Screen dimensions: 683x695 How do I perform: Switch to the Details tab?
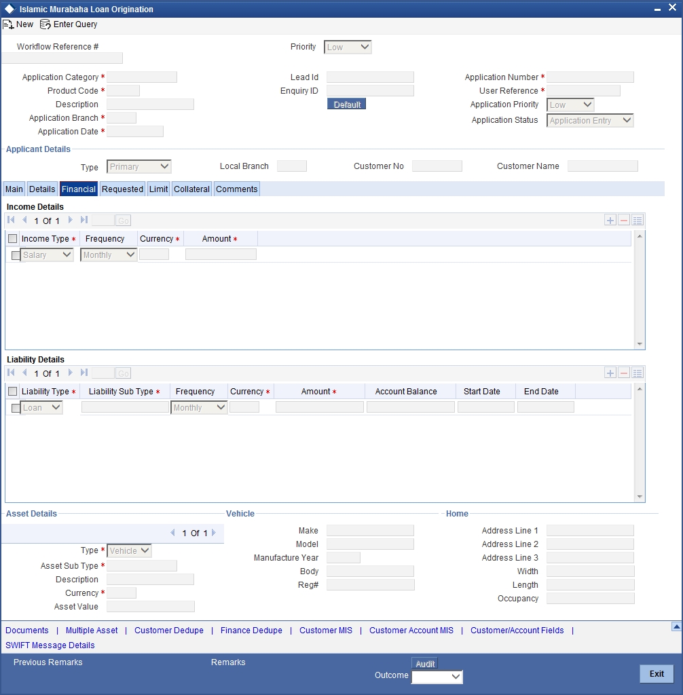42,189
